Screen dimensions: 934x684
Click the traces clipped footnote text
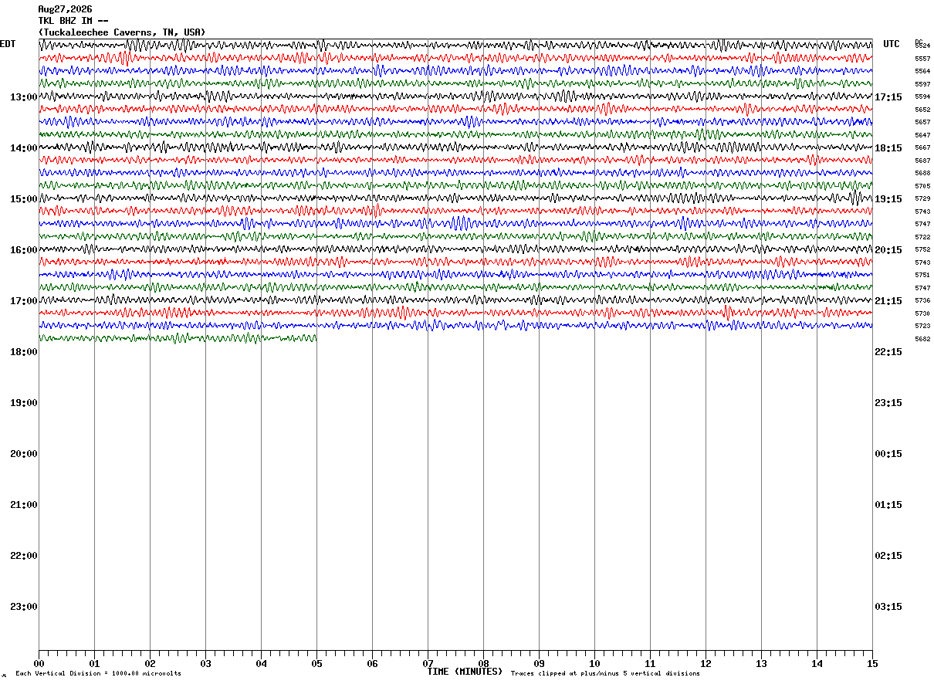coord(605,674)
